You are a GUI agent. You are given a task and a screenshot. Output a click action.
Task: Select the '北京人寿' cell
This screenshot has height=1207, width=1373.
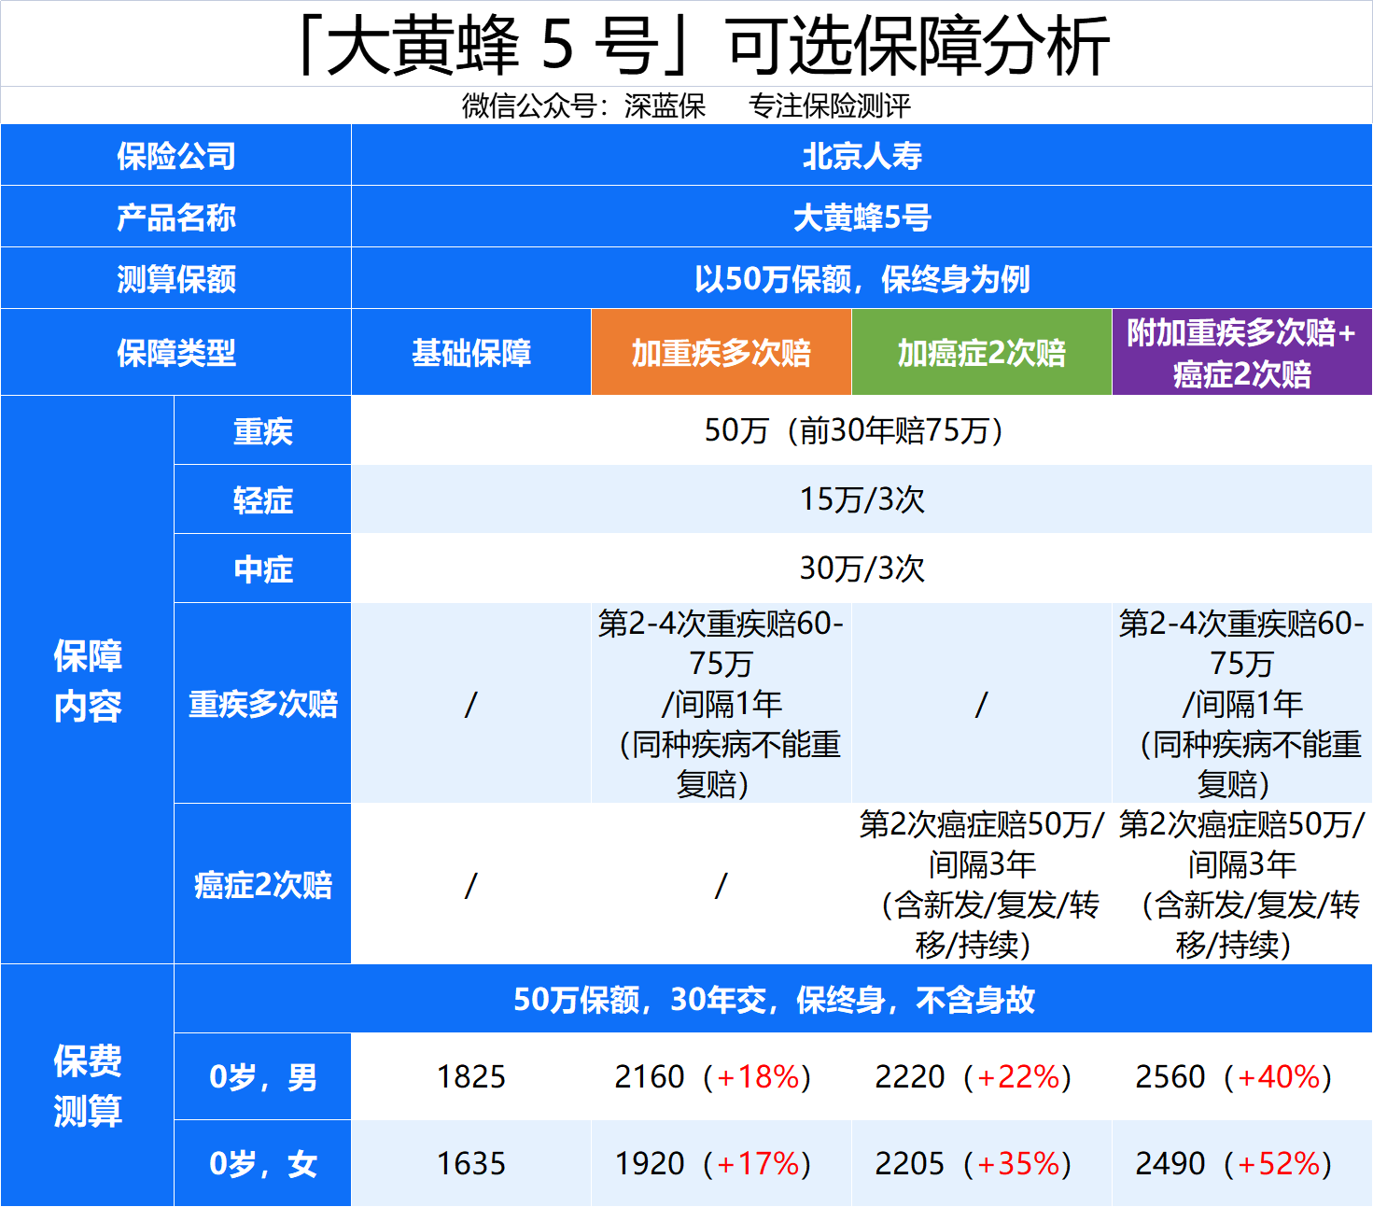(862, 155)
